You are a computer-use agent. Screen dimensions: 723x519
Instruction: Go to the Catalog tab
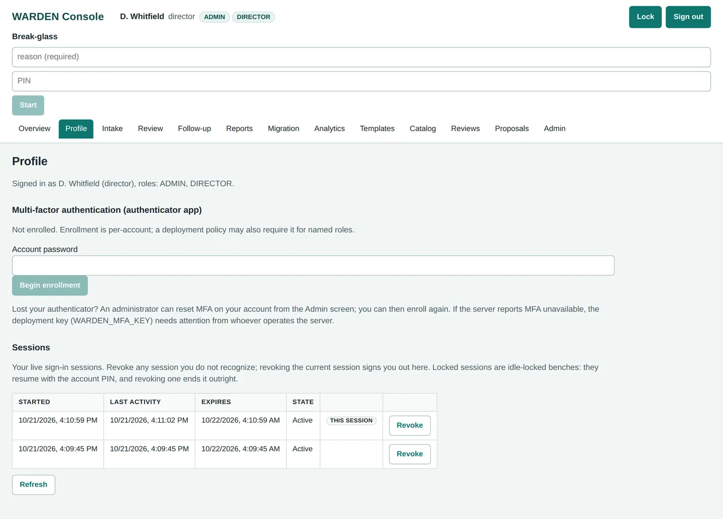pos(423,129)
